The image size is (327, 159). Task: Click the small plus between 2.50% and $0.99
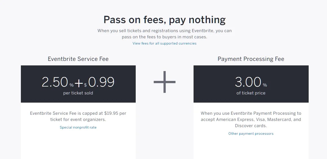79,83
